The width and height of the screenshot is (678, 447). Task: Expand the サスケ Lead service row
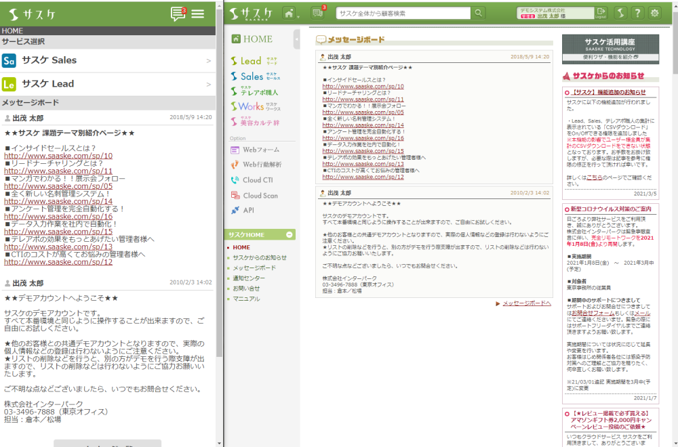(108, 84)
